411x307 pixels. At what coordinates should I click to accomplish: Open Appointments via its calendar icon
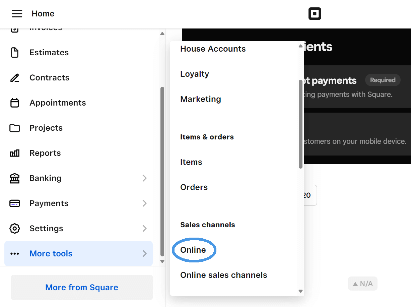[15, 103]
